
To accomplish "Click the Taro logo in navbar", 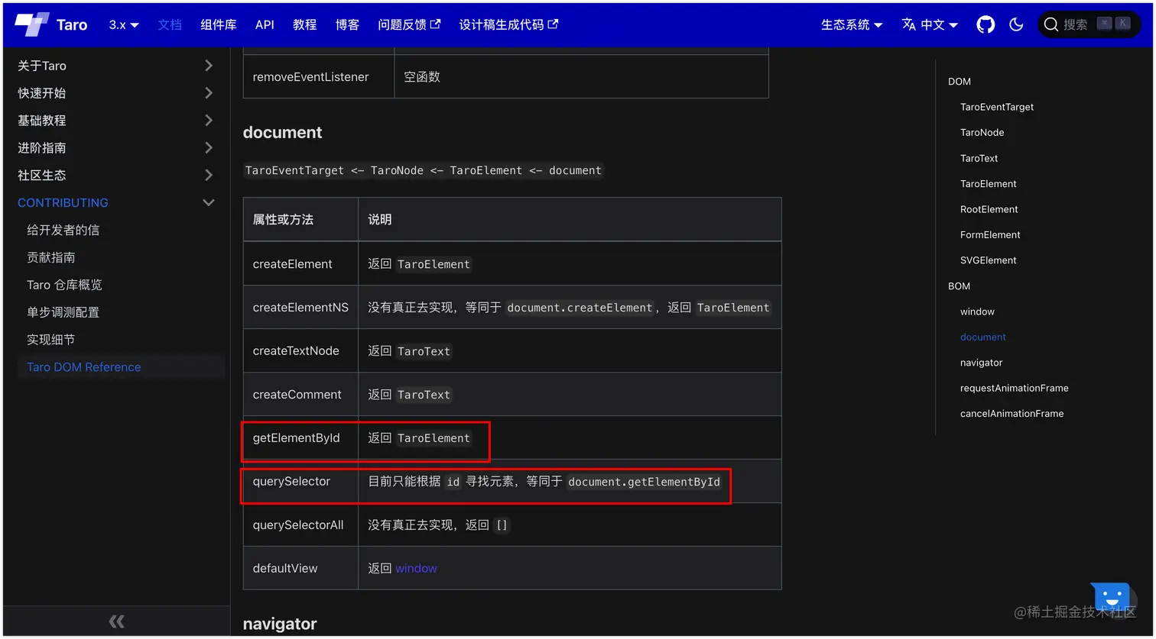I will [52, 24].
